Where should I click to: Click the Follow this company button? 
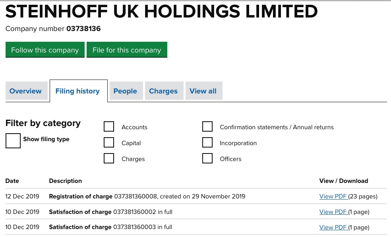click(x=45, y=50)
